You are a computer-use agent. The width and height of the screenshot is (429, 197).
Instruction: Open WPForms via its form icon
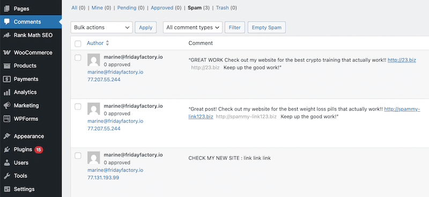click(7, 119)
